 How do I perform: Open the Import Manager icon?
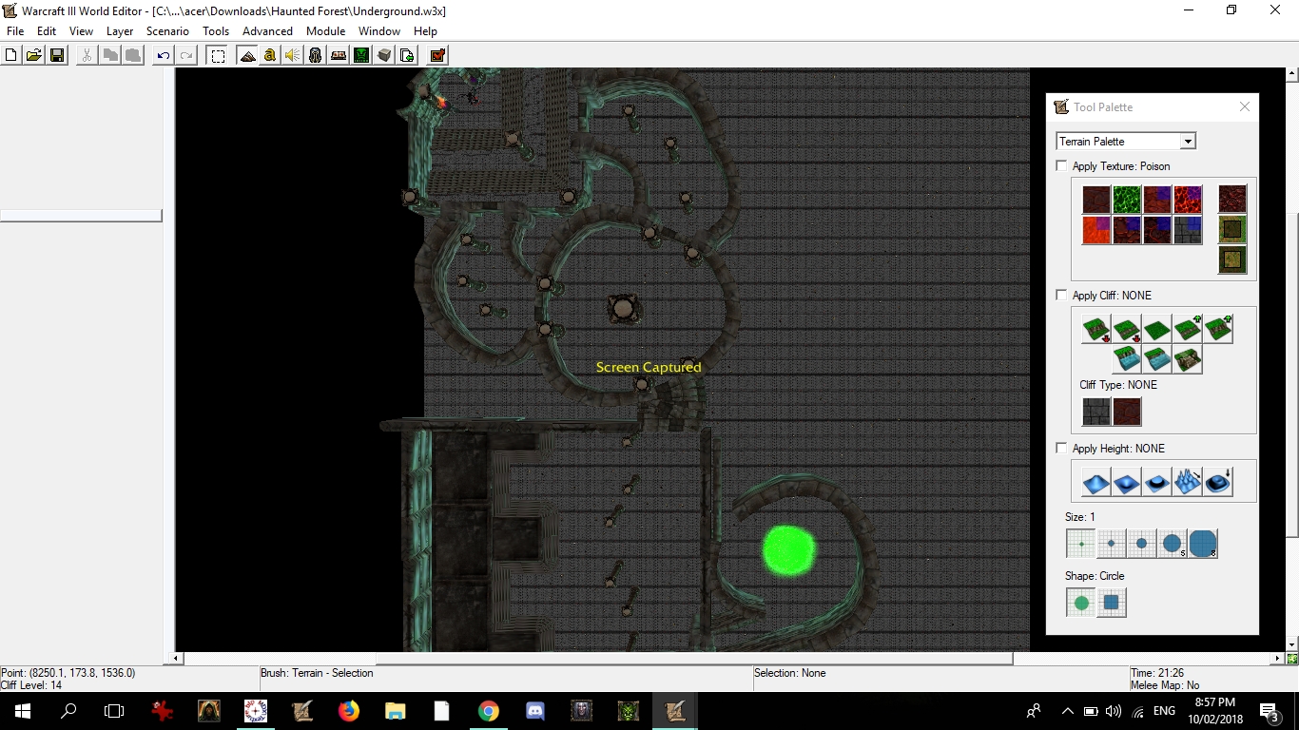(x=407, y=55)
